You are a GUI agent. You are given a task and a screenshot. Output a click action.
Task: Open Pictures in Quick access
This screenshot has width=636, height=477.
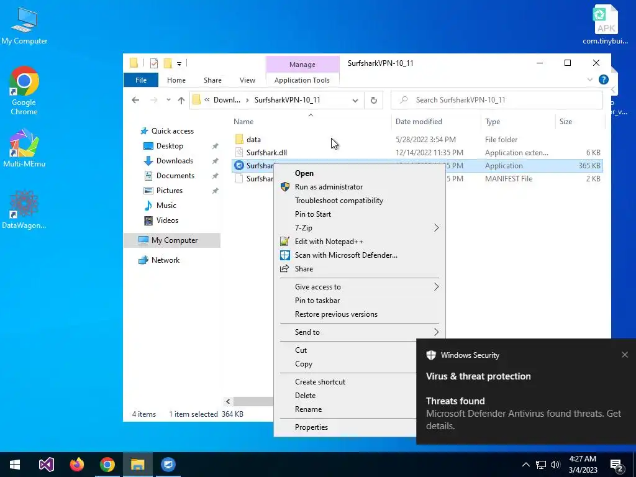point(169,191)
